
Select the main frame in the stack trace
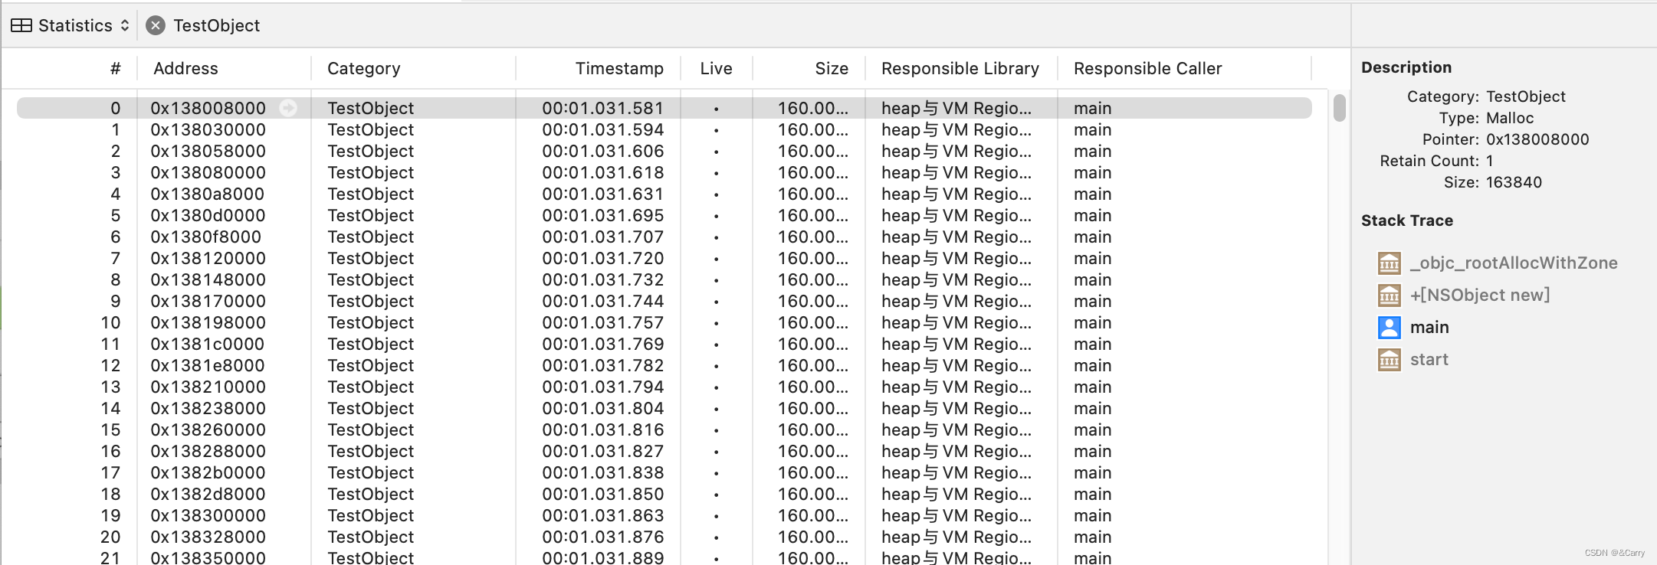1429,327
